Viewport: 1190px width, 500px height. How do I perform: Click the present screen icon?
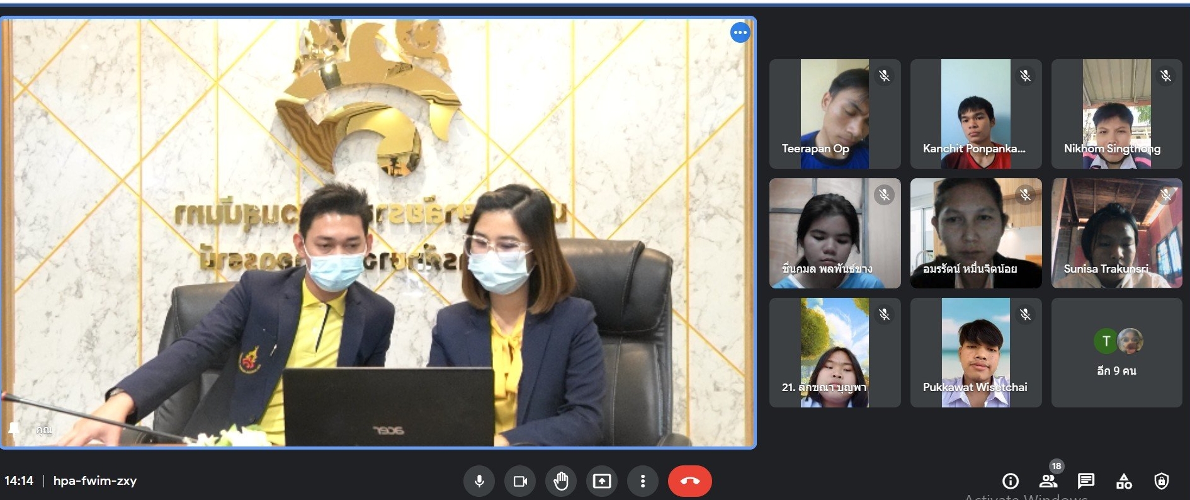(602, 481)
